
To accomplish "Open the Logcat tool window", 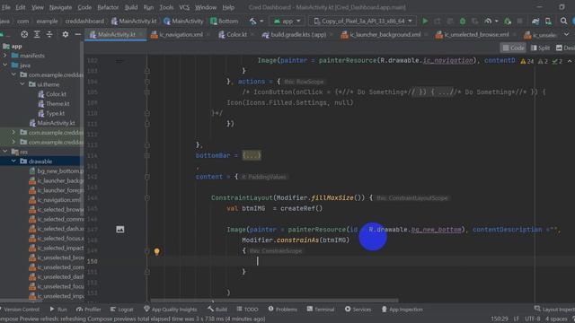I will 122,310.
